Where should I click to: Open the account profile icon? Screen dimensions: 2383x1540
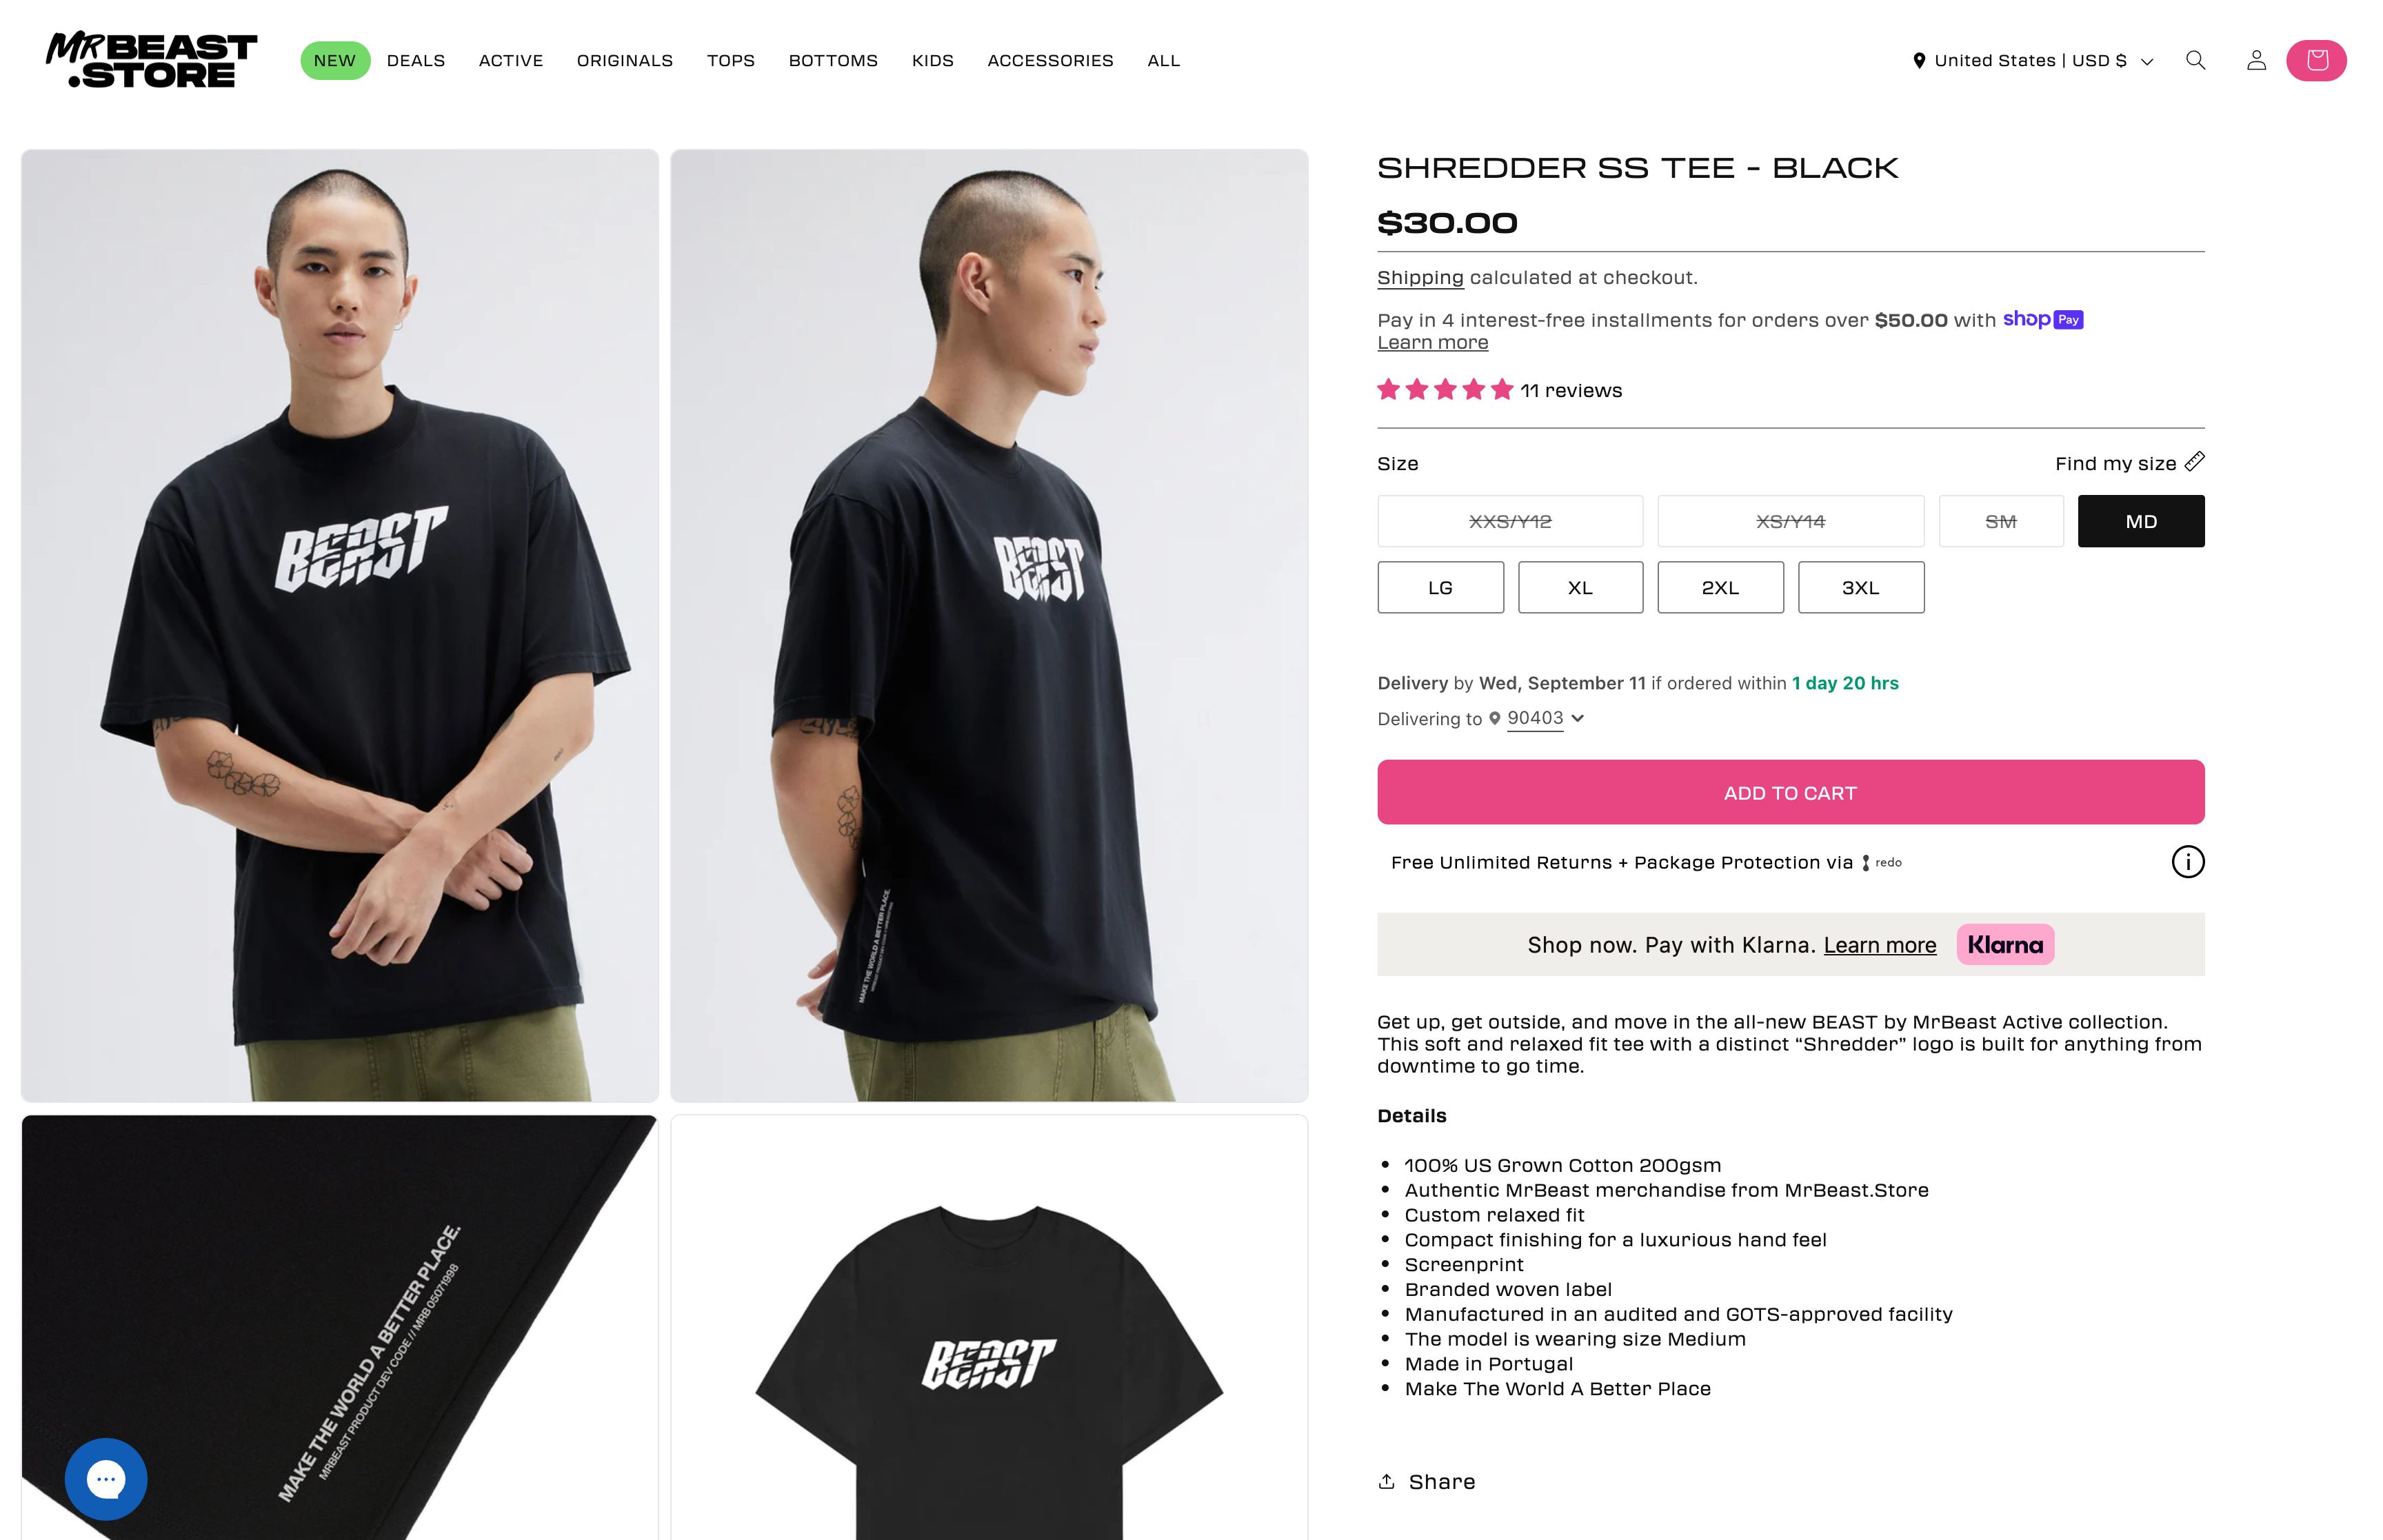[2256, 61]
